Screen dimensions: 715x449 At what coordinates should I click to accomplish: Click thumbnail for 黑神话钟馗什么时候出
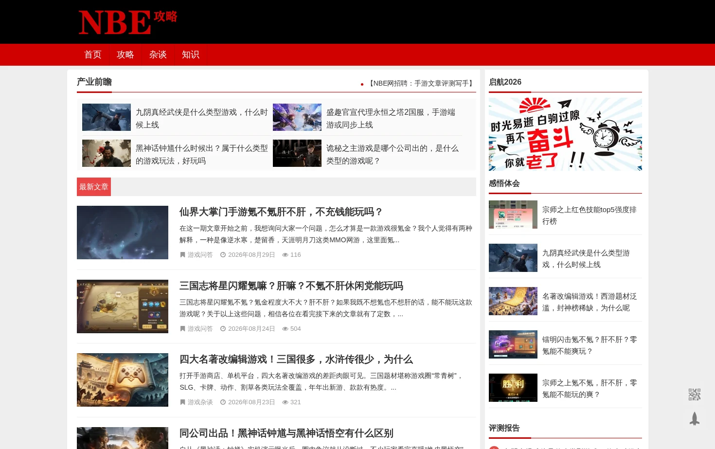(x=107, y=153)
